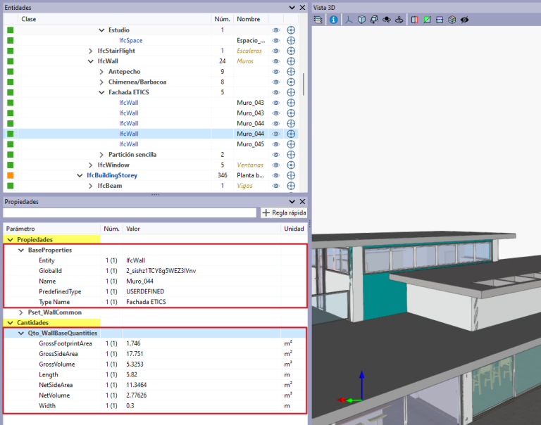Screen dimensions: 541x425
Task: Click the target icon in Muros IfcWall row
Action: pyautogui.click(x=291, y=61)
